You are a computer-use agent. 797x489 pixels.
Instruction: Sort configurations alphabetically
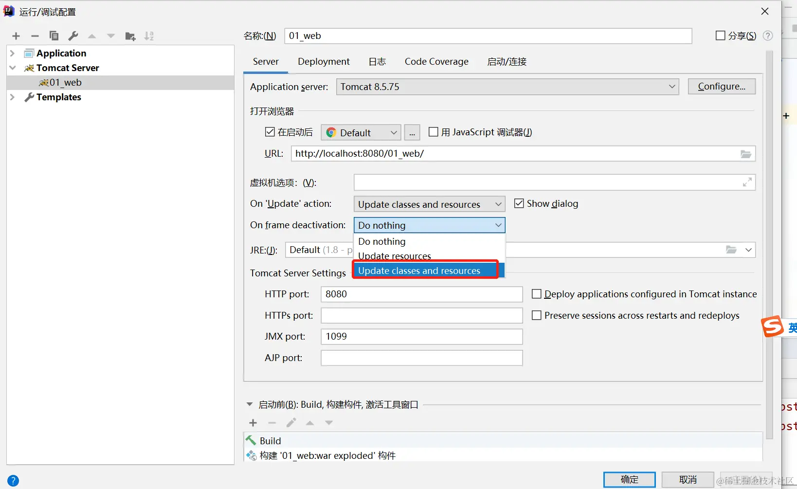click(x=149, y=36)
